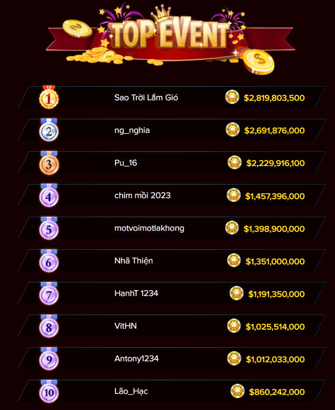Select player name Pu_16
The height and width of the screenshot is (410, 335).
pyautogui.click(x=126, y=163)
